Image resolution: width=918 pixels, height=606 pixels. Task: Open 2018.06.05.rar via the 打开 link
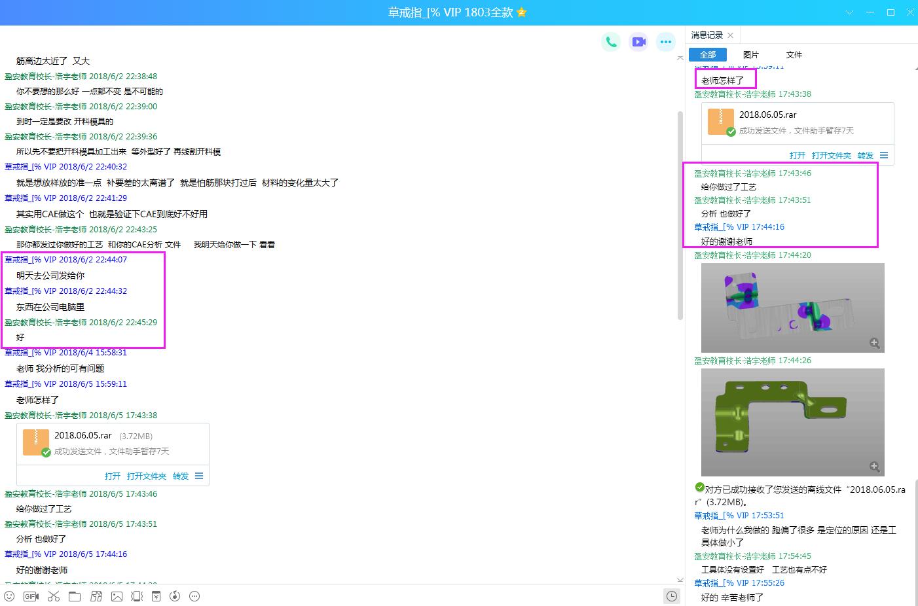(111, 476)
